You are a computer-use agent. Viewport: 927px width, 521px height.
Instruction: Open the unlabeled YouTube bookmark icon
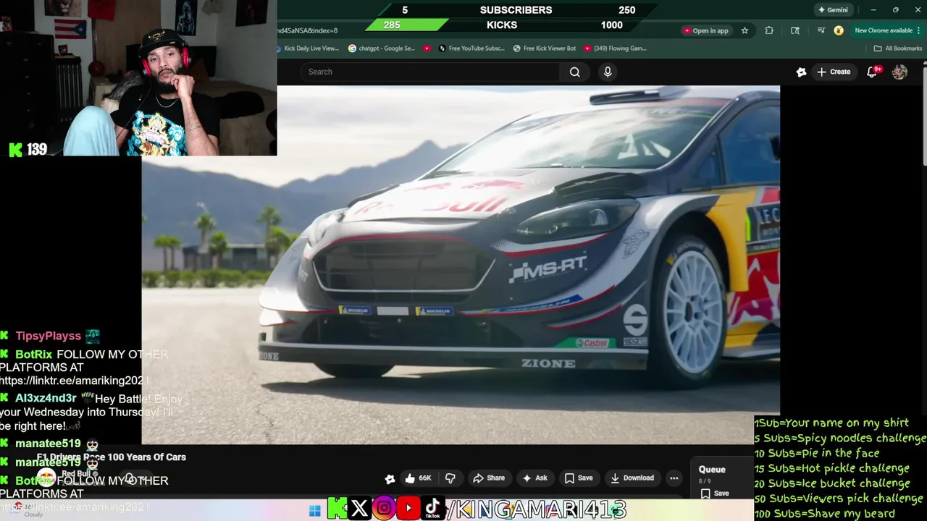point(427,48)
